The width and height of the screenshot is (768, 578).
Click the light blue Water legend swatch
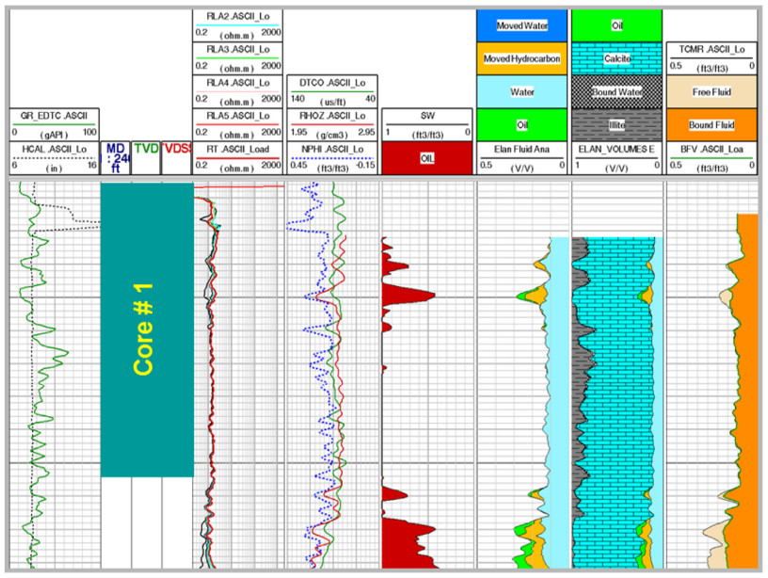click(521, 92)
